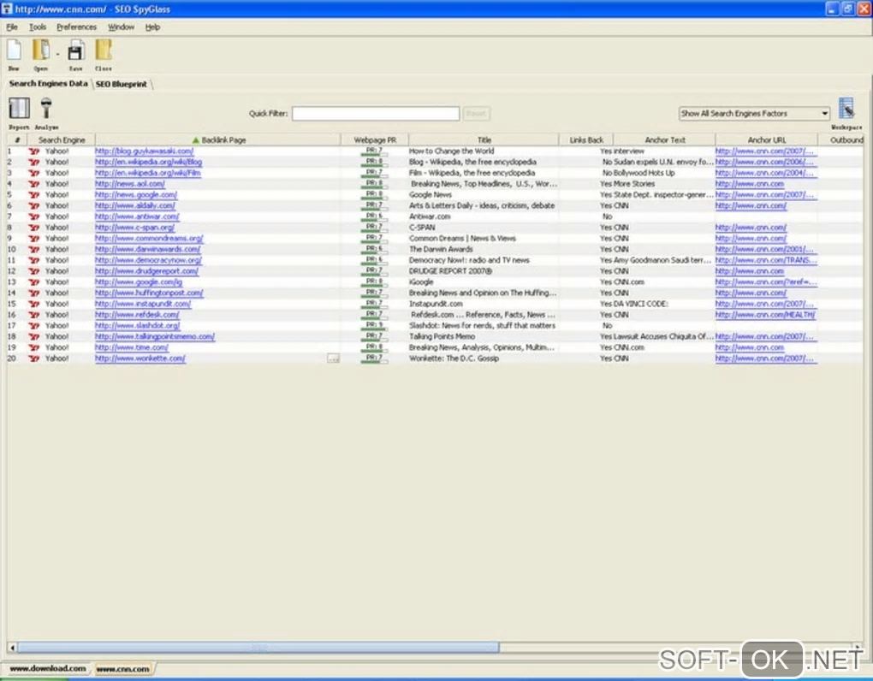Click the Open project icon
Screen dimensions: 873x681
[x=40, y=50]
